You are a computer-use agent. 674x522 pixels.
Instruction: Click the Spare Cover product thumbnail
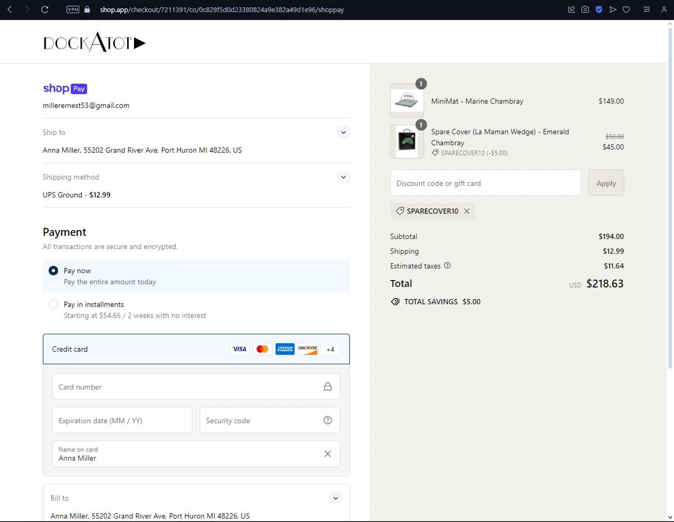407,142
